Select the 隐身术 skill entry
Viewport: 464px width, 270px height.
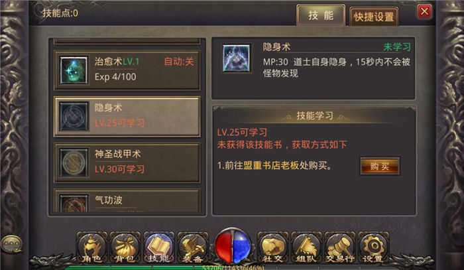(127, 116)
